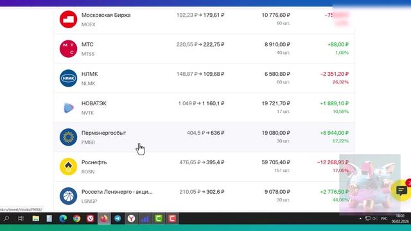This screenshot has width=411, height=231.
Task: Open the yellow chat support bubble
Action: [401, 191]
